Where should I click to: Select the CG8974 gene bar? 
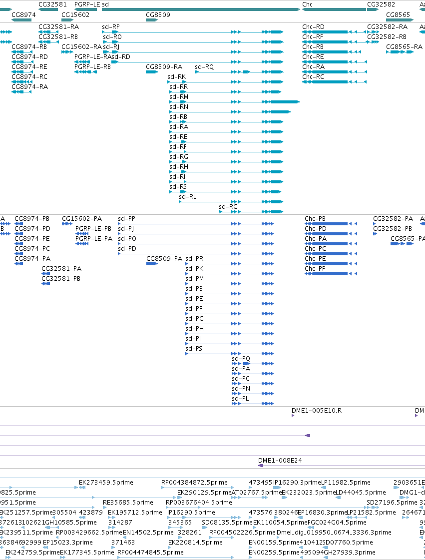[x=21, y=20]
